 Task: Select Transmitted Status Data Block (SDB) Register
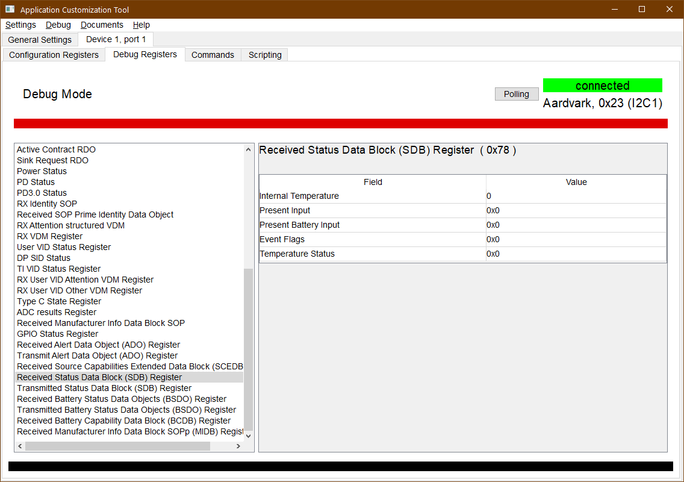[x=129, y=388]
